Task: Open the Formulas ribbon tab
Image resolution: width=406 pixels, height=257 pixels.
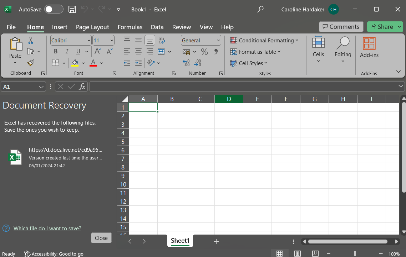Action: (130, 27)
